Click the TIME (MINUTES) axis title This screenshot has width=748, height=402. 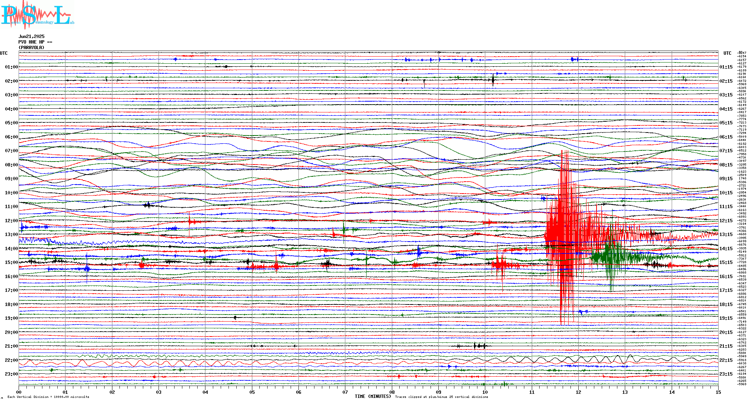(x=373, y=396)
